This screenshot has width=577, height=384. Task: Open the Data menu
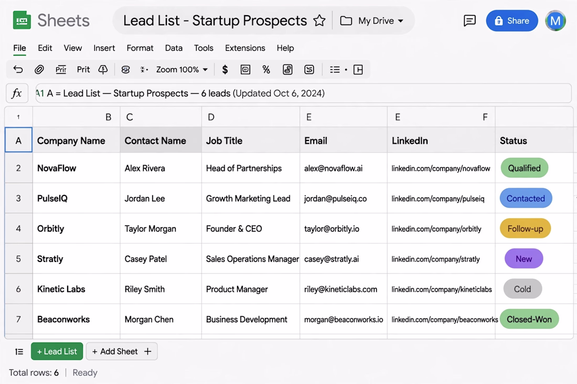tap(173, 48)
